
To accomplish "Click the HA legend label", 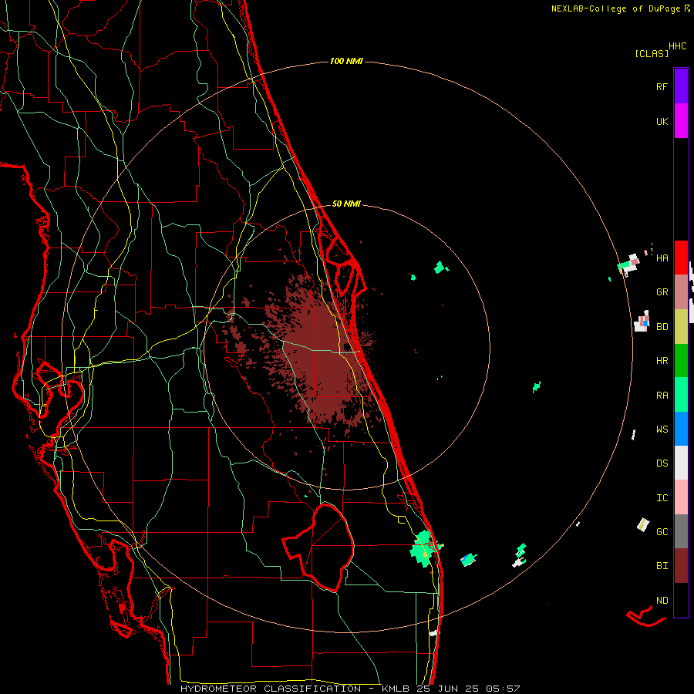I will pyautogui.click(x=662, y=258).
